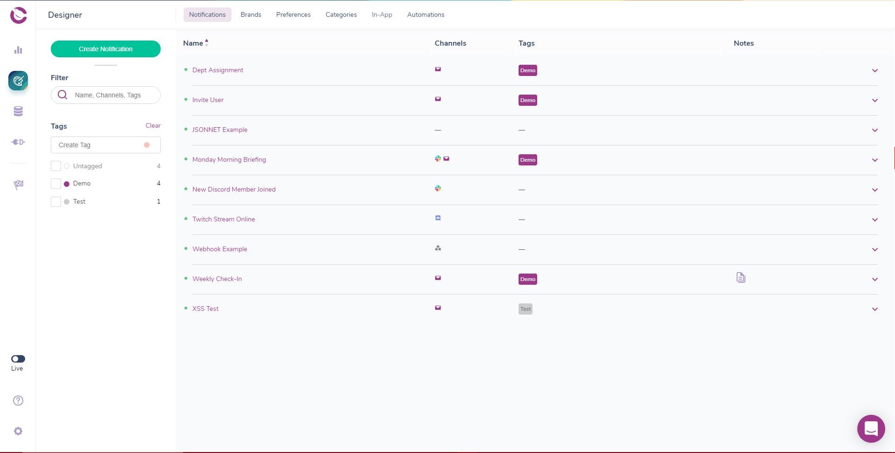This screenshot has width=895, height=453.
Task: Click the Courier logo icon
Action: coord(19,15)
